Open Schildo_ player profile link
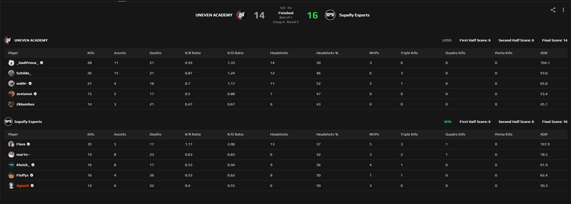 (x=24, y=73)
